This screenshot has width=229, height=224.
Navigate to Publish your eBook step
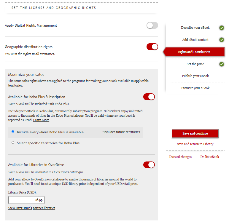(195, 76)
